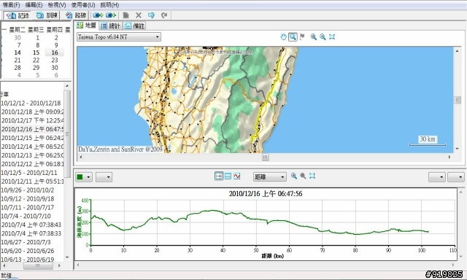The image size is (467, 280).
Task: Open the 說明(H) menu
Action: tap(109, 5)
